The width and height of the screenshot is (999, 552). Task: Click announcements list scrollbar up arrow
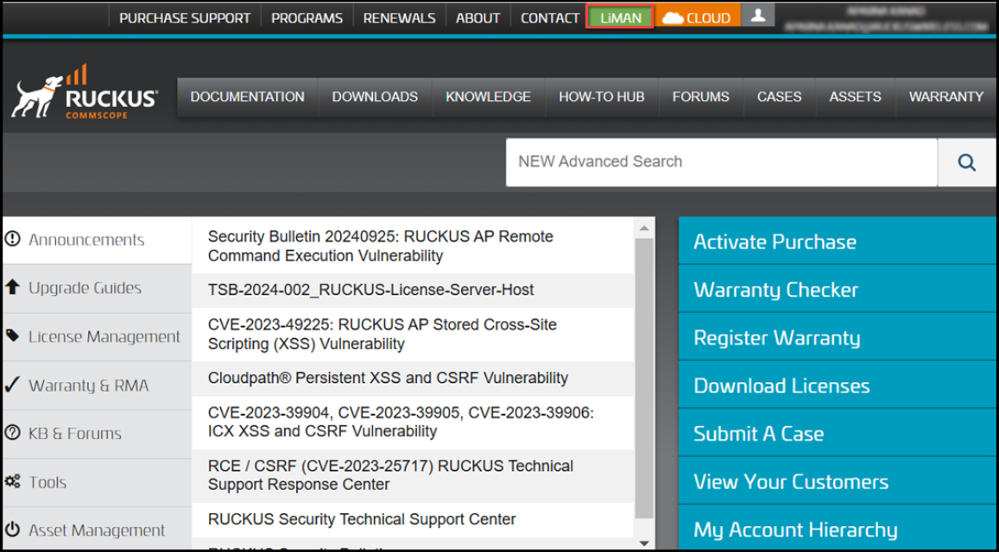644,228
